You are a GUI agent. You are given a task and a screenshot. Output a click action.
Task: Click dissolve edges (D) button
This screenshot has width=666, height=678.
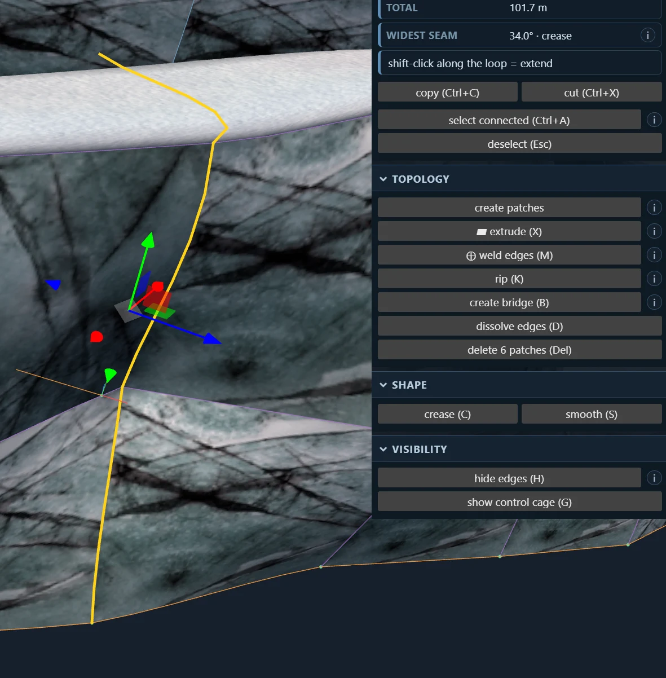click(x=520, y=326)
